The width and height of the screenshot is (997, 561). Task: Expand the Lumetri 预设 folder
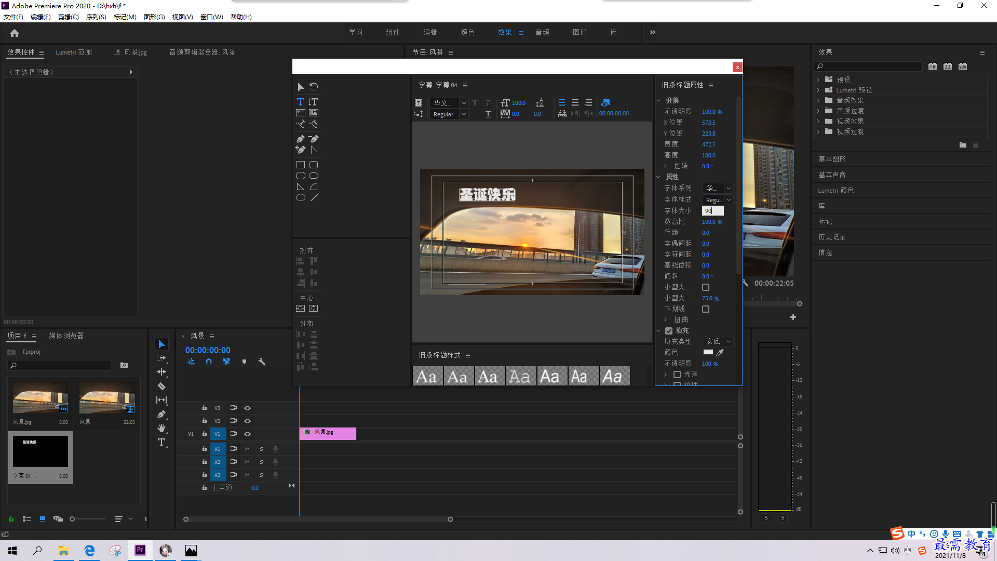click(818, 90)
